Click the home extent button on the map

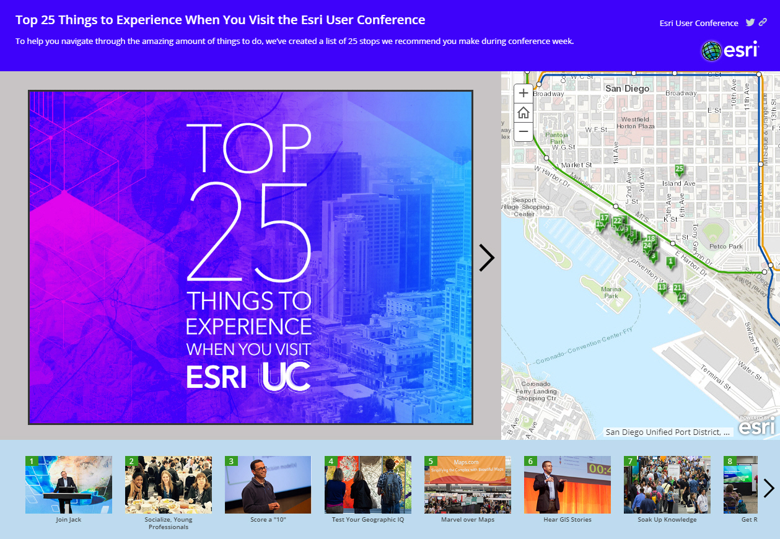524,112
